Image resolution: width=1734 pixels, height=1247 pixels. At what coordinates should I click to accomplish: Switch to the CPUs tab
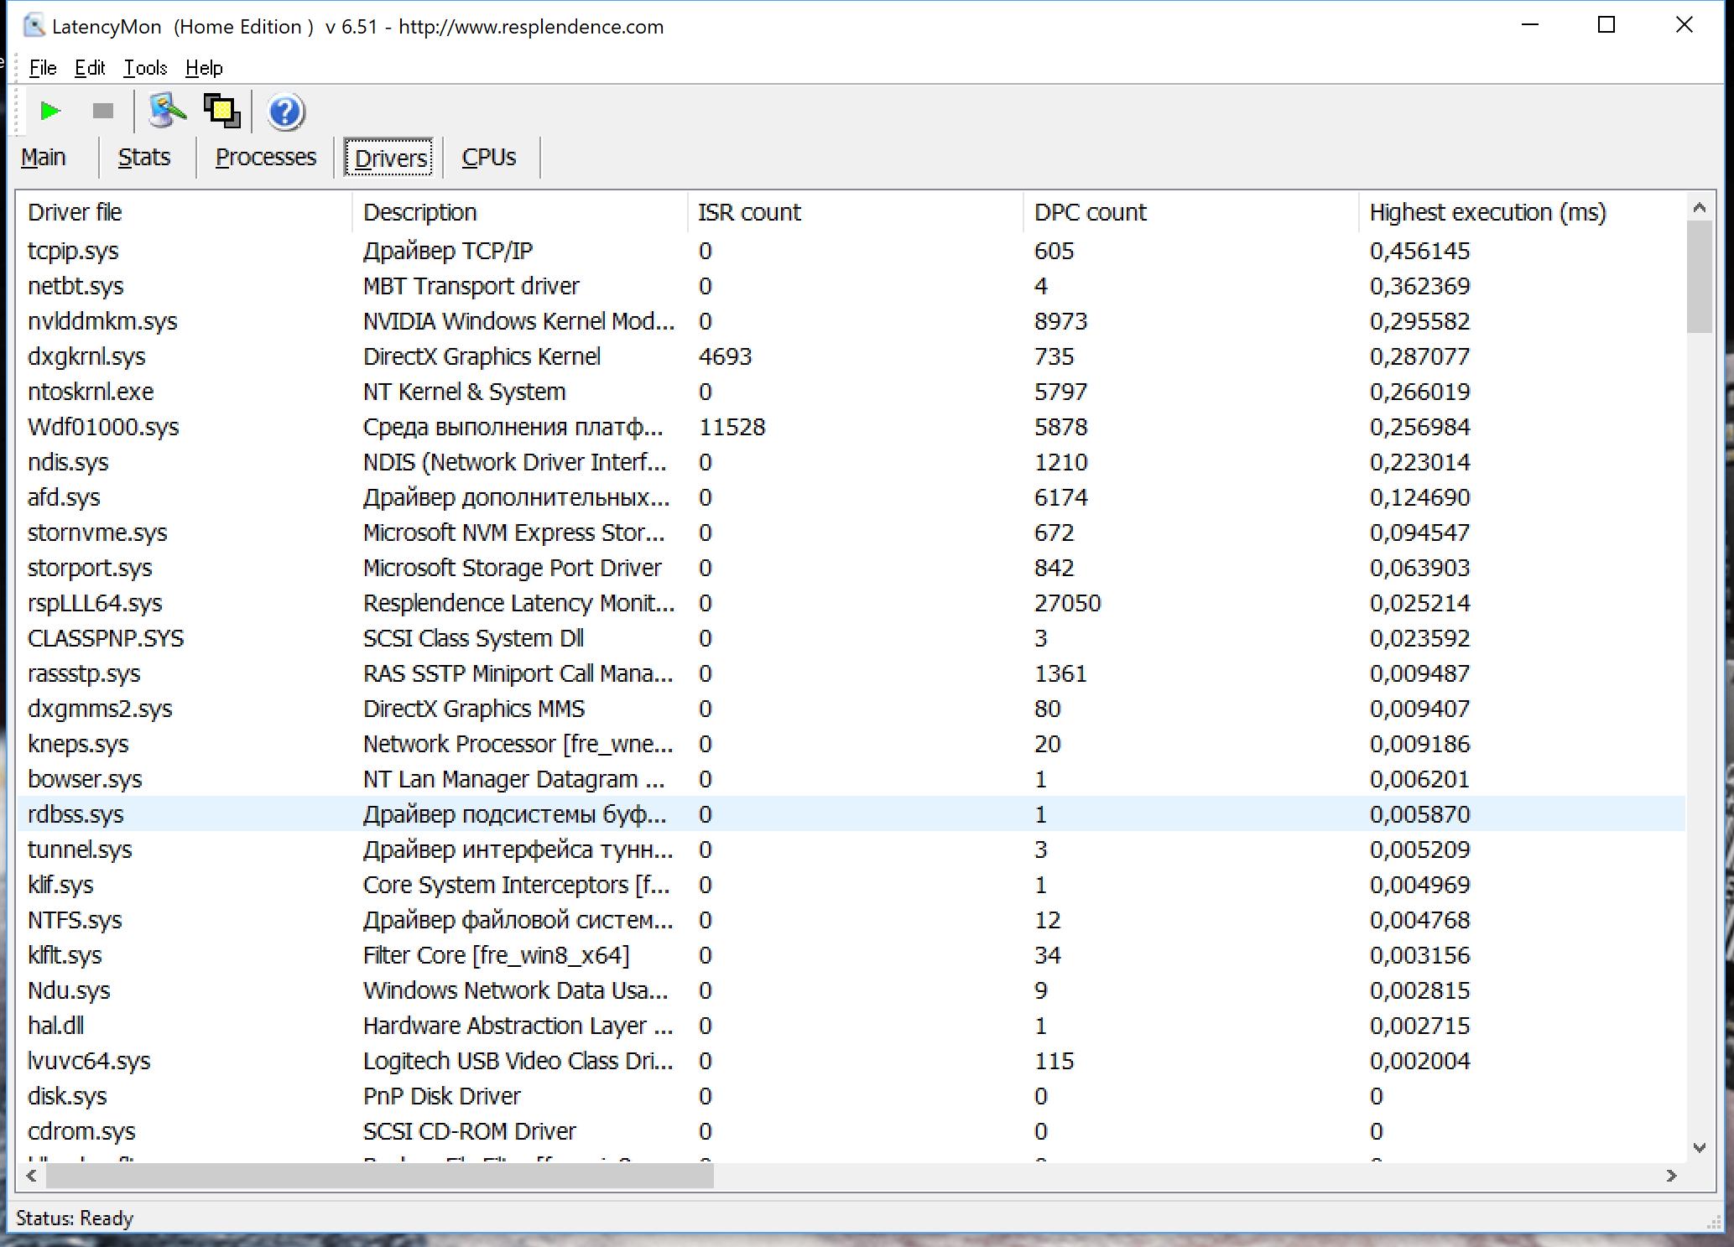[x=488, y=158]
